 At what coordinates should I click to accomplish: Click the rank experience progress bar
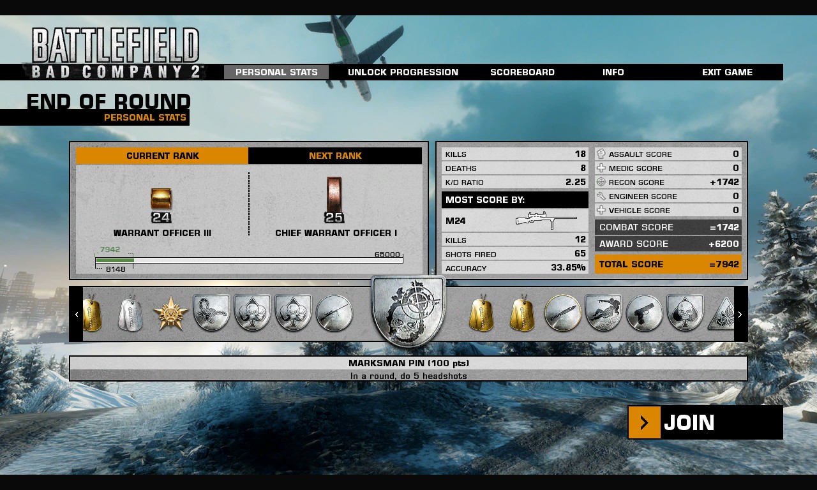[249, 260]
